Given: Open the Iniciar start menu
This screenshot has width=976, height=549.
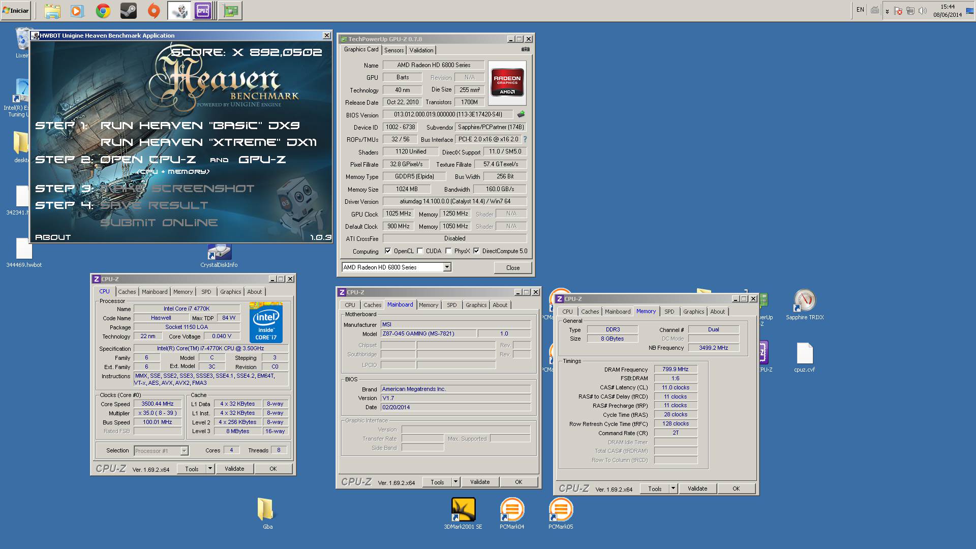Looking at the screenshot, I should tap(16, 10).
